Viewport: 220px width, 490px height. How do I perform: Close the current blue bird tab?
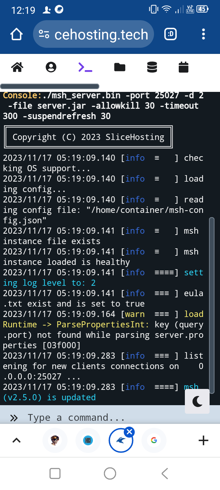(130, 432)
